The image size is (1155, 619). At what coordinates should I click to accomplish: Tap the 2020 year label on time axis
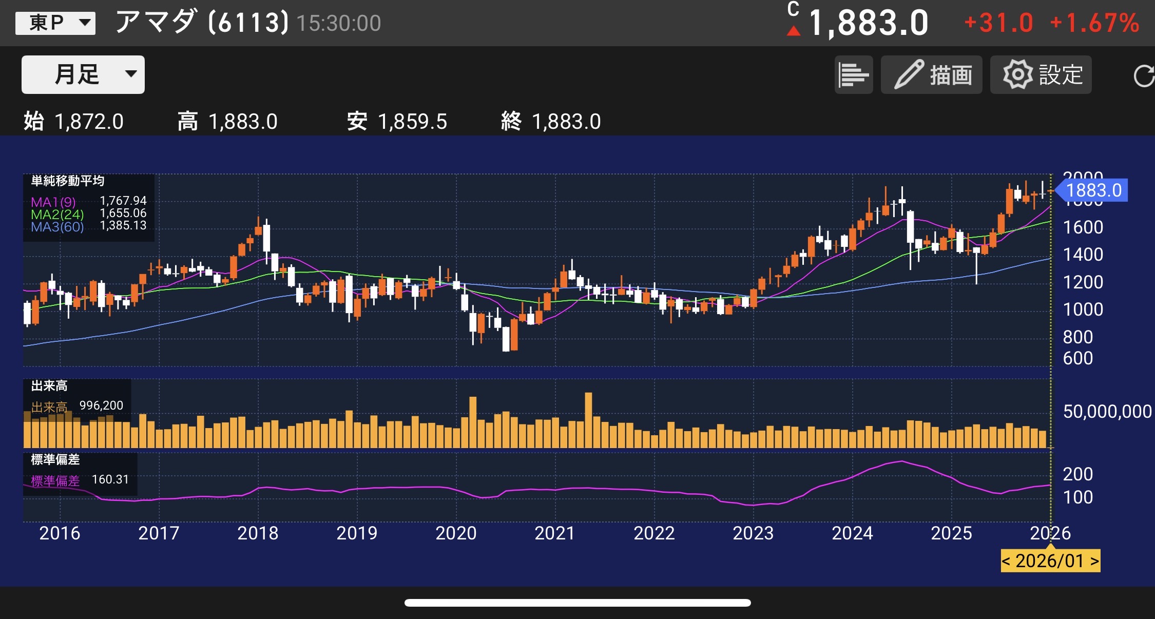pos(456,533)
